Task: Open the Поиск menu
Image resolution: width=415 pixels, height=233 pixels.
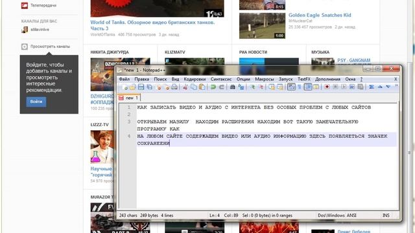Action: pos(160,79)
